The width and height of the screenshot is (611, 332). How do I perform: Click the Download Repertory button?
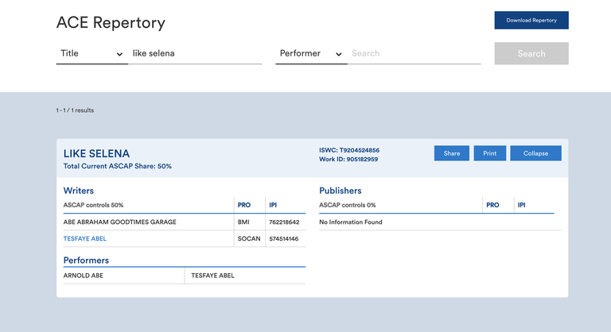pyautogui.click(x=531, y=20)
